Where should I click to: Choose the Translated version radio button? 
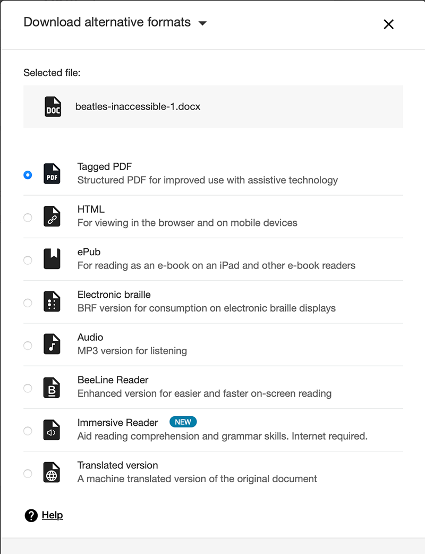pyautogui.click(x=28, y=473)
